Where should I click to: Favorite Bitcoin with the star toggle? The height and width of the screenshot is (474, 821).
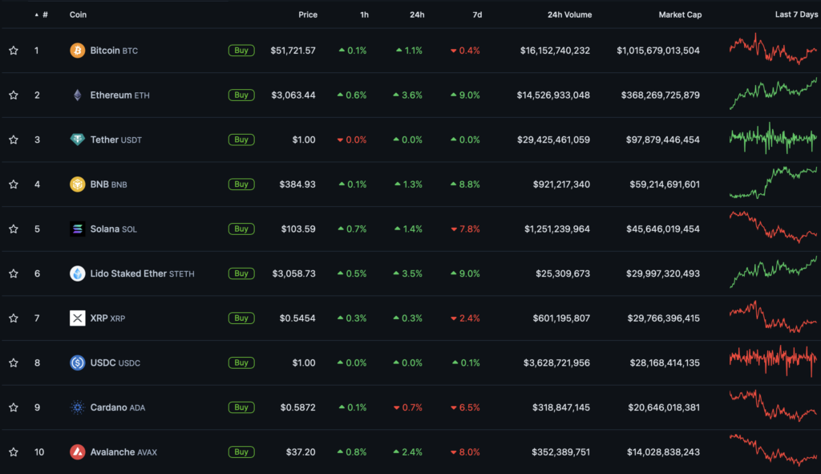[14, 51]
